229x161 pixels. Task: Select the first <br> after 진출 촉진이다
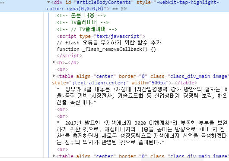click(x=62, y=109)
